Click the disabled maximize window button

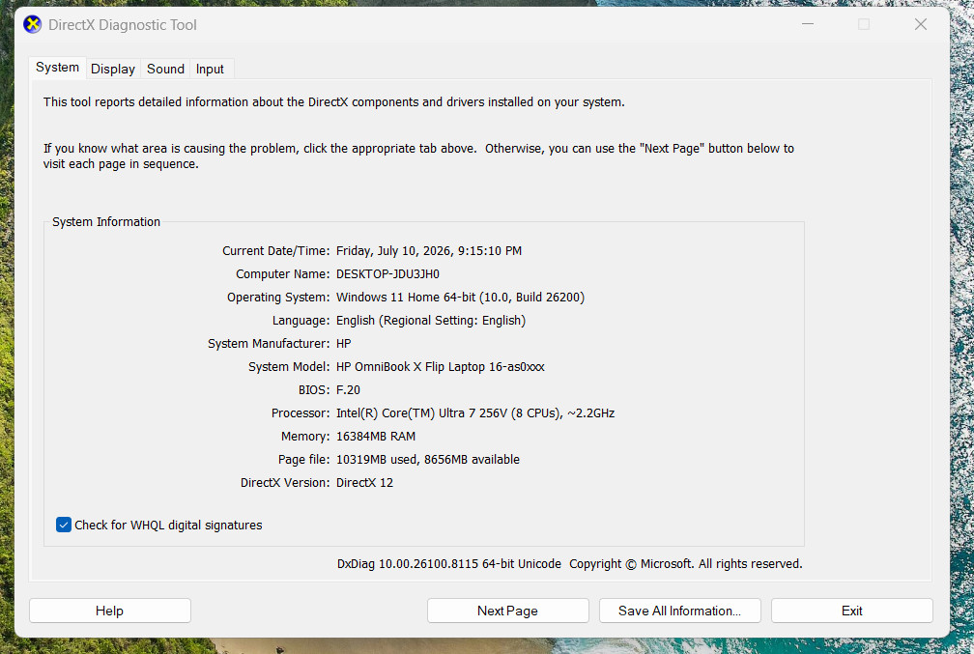pyautogui.click(x=864, y=24)
